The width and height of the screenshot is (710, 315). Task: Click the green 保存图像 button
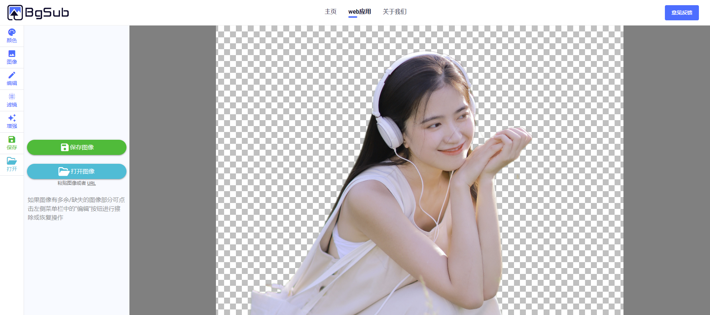coord(77,147)
